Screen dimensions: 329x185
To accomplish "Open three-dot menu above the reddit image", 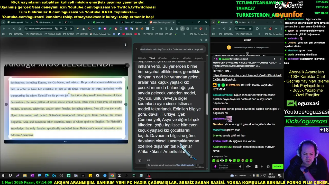I will point(125,45).
